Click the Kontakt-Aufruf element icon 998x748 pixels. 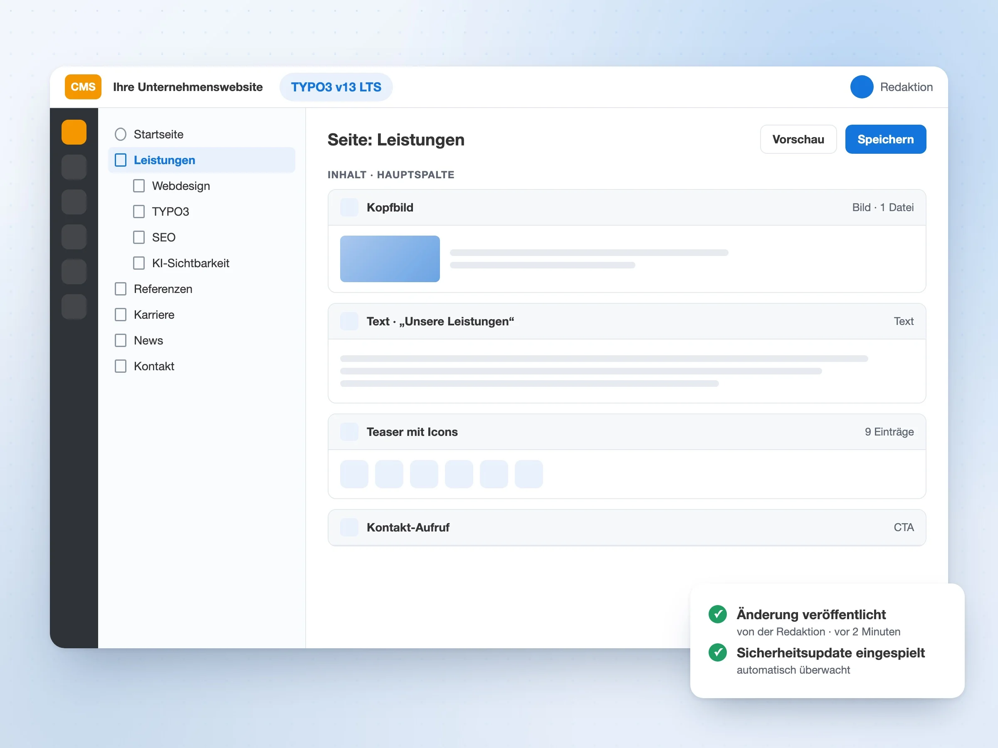tap(349, 527)
